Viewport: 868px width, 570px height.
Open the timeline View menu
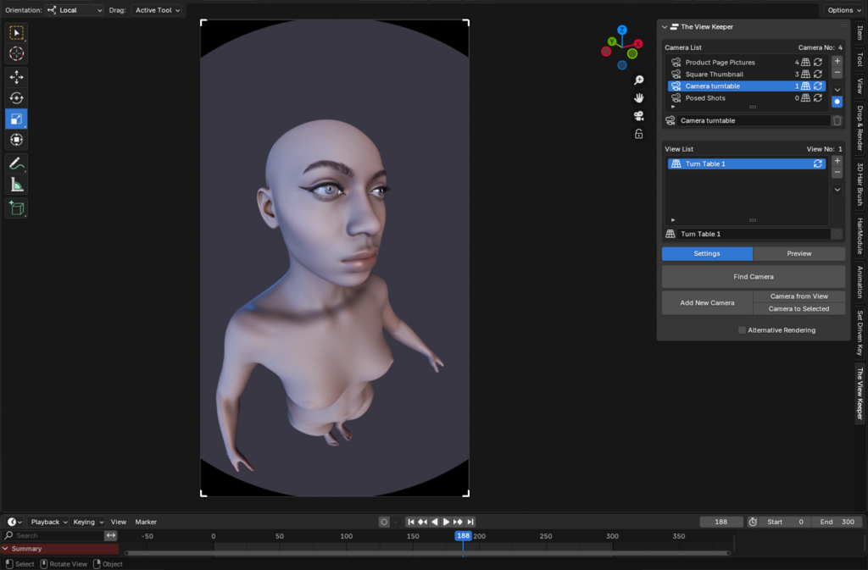tap(119, 522)
